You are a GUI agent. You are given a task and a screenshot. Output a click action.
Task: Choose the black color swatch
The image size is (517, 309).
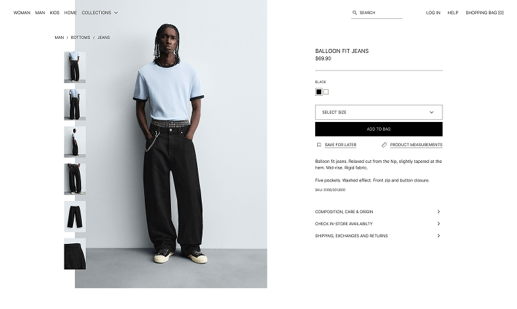[x=319, y=92]
